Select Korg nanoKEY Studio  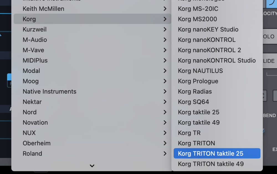coord(208,30)
